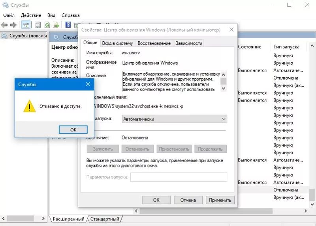Switch to the Вход в систему tab
316x226 pixels.
[x=117, y=43]
